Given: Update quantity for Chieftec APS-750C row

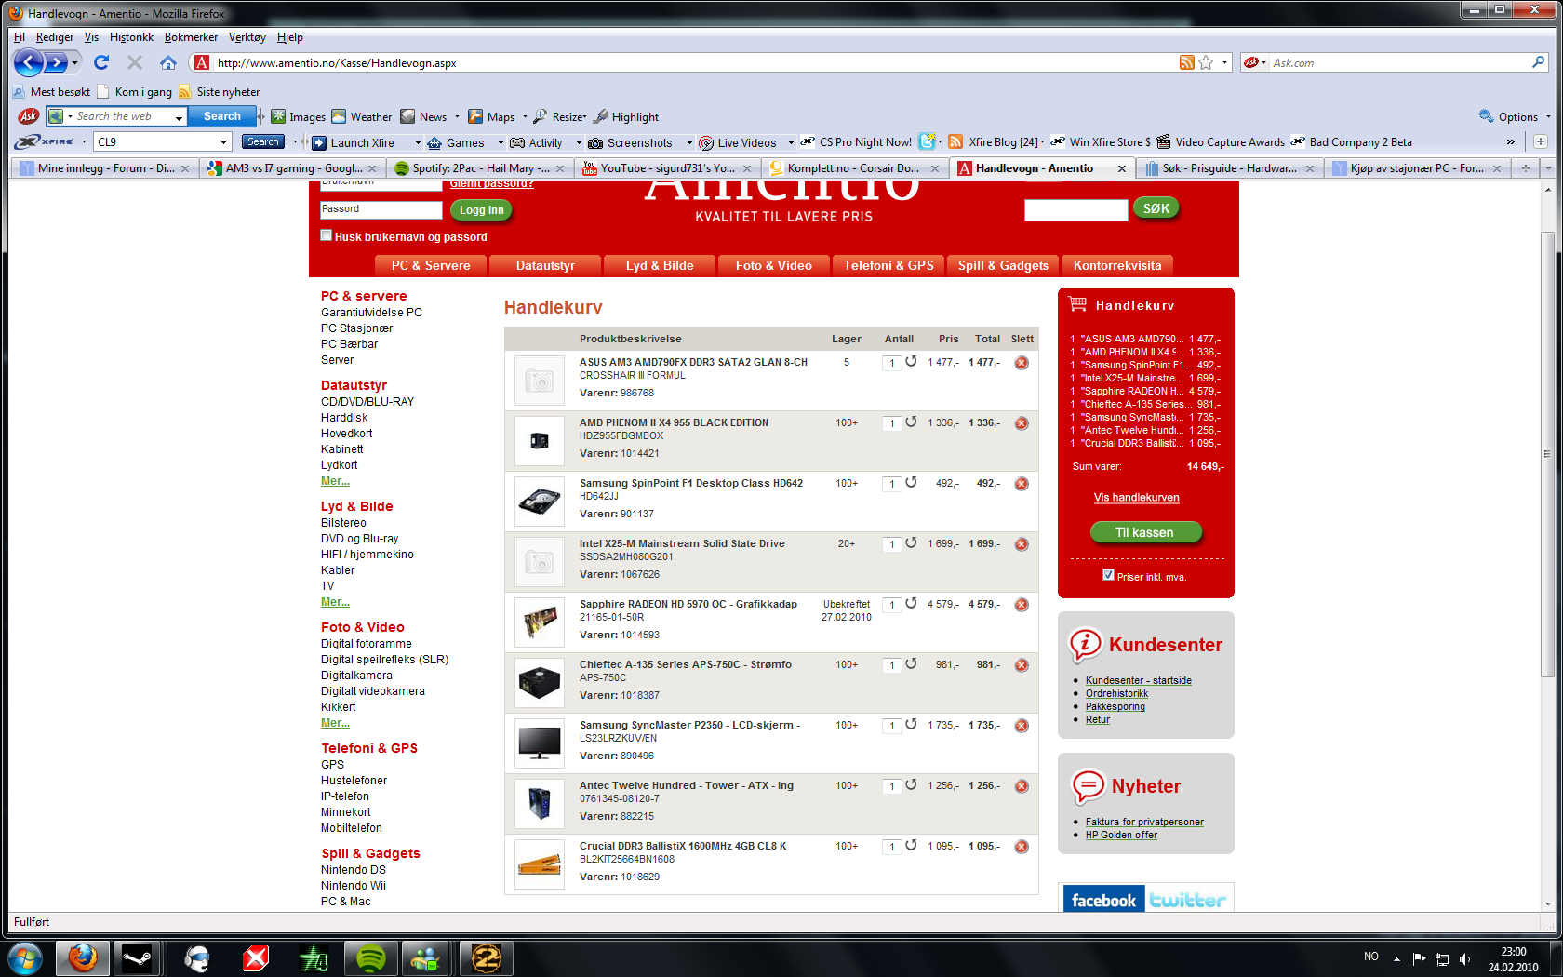Looking at the screenshot, I should 912,663.
